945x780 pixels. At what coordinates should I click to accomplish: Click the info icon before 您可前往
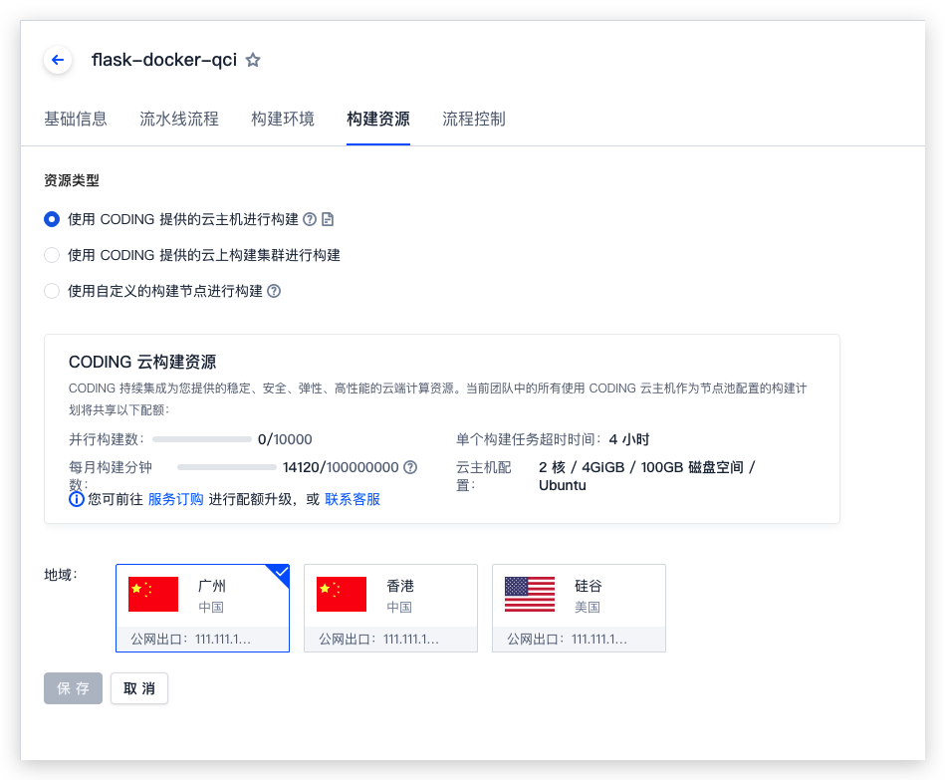point(77,499)
